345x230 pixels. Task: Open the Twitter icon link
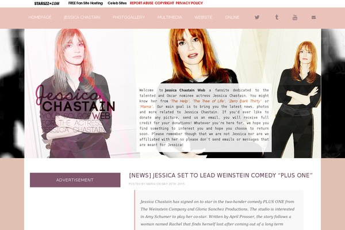tap(257, 17)
